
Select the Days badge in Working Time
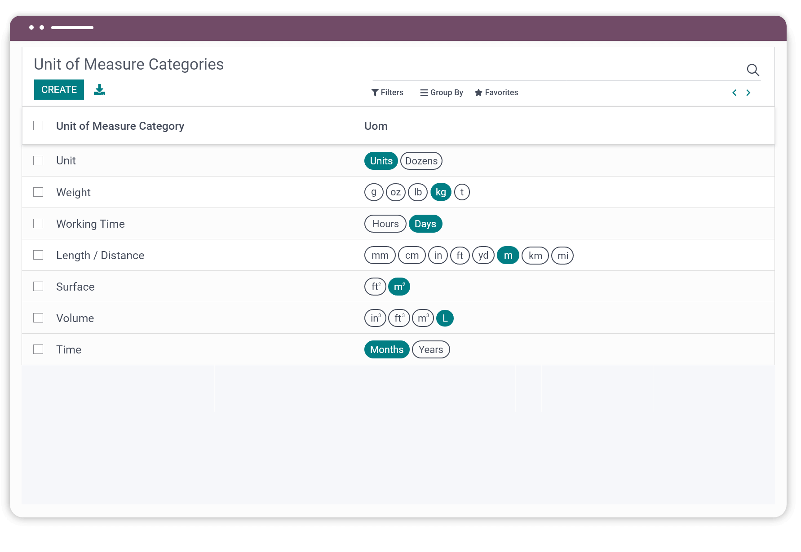(x=425, y=224)
